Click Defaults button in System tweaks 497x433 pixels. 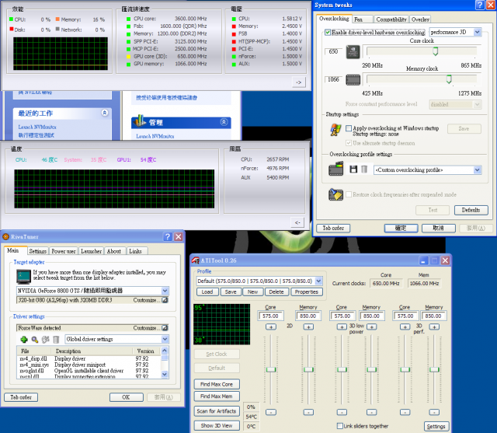[471, 210]
